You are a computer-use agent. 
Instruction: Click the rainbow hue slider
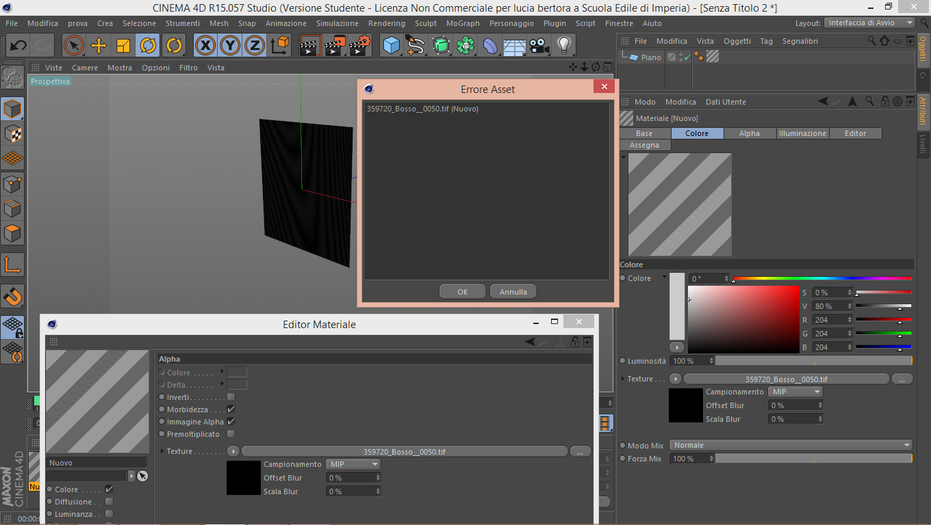821,279
